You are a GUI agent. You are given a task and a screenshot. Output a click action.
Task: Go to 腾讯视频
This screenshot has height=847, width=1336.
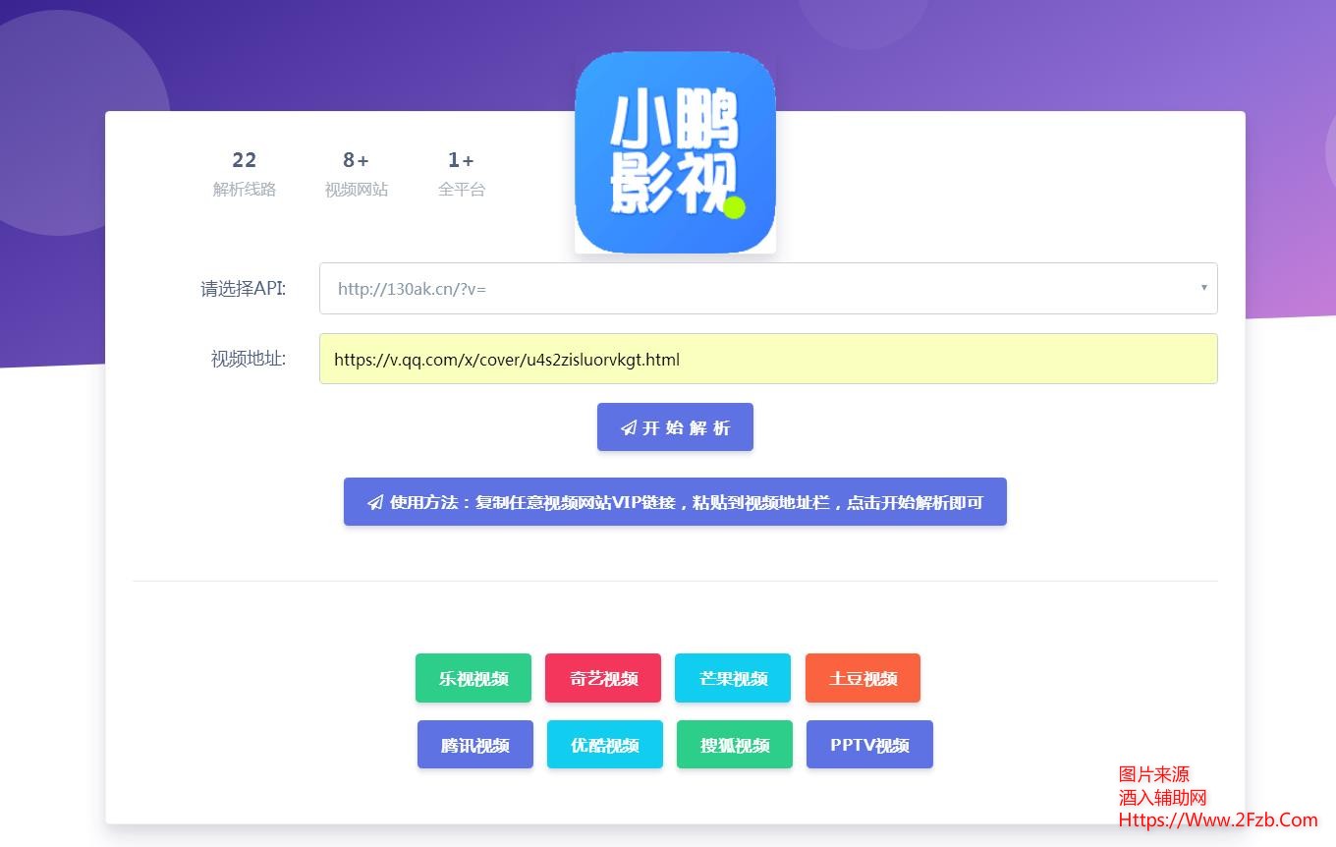click(474, 745)
